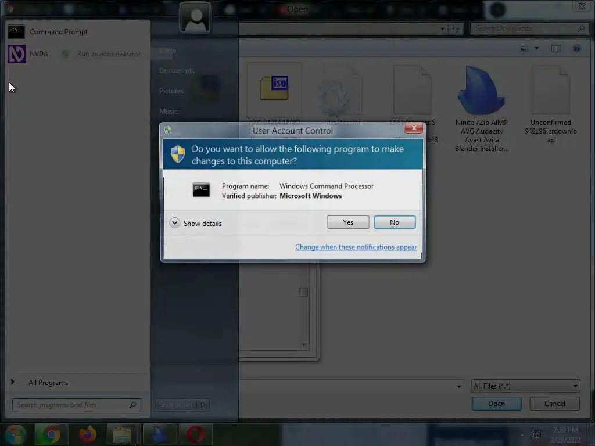The image size is (595, 446).
Task: Open File Explorer from taskbar
Action: [122, 434]
